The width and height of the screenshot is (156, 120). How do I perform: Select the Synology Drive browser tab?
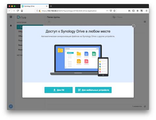tap(35, 6)
